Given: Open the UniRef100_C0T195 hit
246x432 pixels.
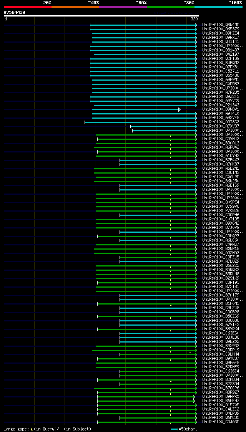Looking at the screenshot, I should click(x=221, y=219).
